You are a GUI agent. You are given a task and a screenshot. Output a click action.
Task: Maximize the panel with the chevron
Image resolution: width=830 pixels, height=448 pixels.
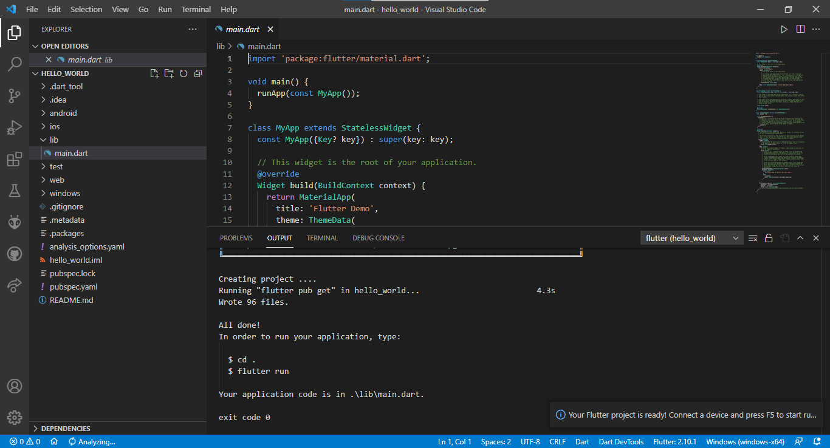coord(800,238)
